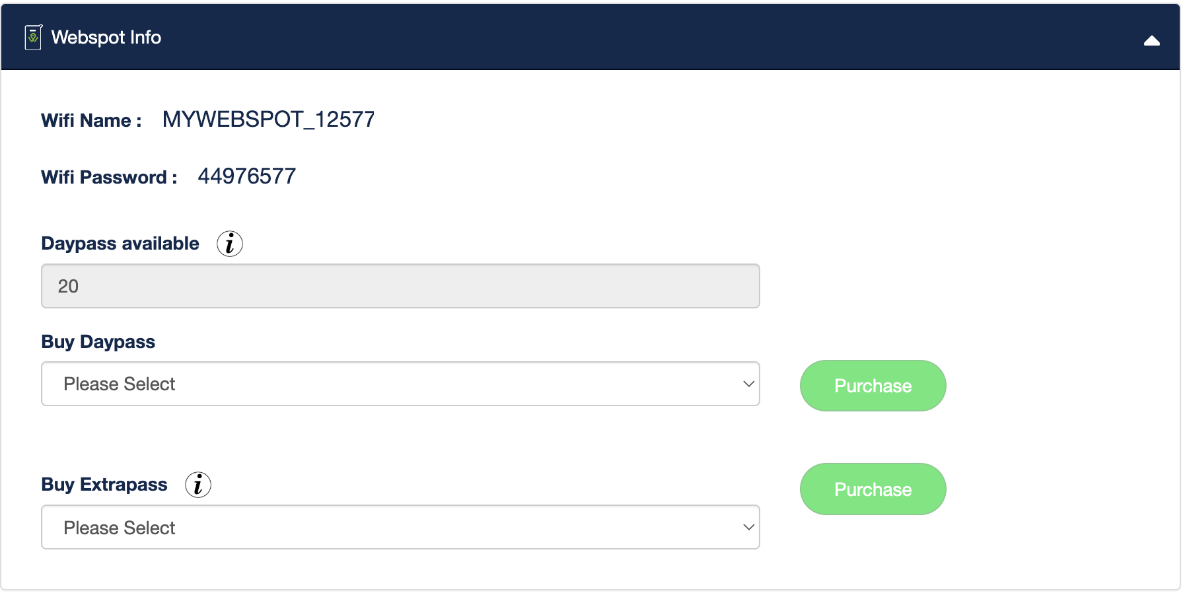The height and width of the screenshot is (597, 1185).
Task: Show info about Buy Extrapass
Action: [198, 485]
